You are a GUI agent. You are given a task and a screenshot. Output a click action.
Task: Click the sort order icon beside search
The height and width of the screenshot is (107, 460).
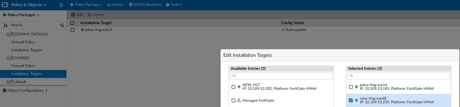coord(6,25)
